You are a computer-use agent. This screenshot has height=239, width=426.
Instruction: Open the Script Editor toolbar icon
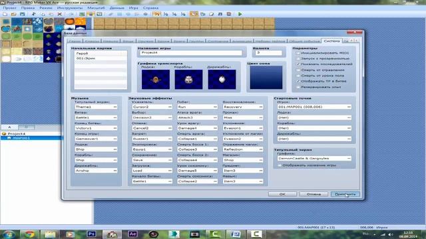(x=212, y=14)
